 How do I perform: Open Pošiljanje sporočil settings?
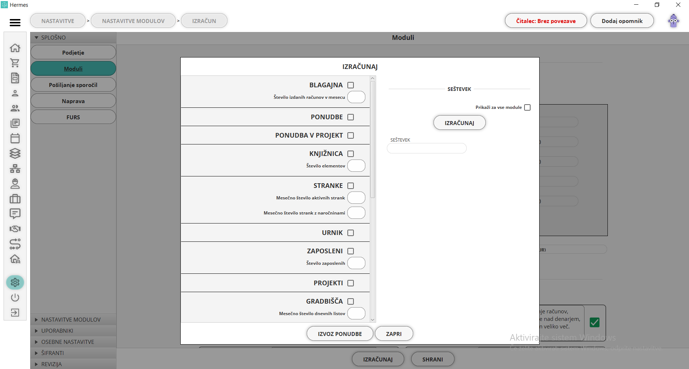[x=73, y=85]
